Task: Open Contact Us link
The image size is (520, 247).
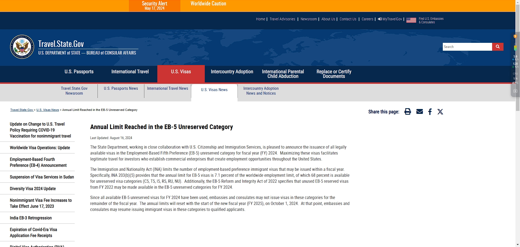Action: tap(348, 19)
